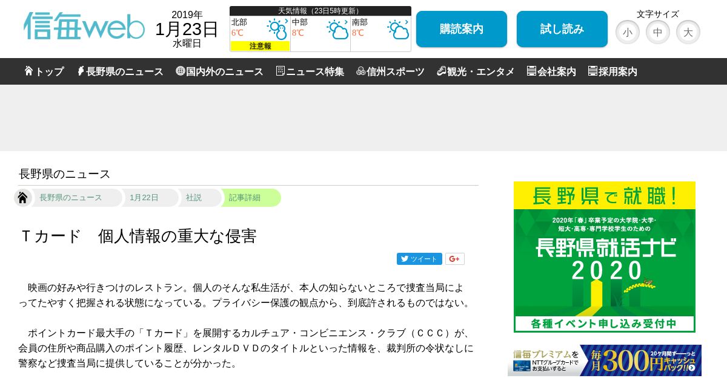727x381 pixels.
Task: Open トップ menu item
Action: 44,71
